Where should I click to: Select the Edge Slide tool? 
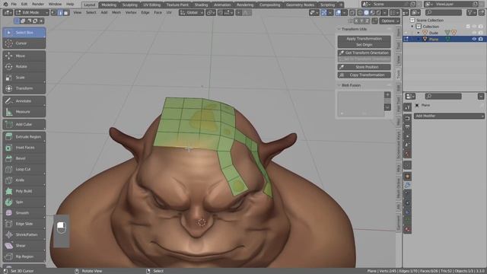click(24, 224)
